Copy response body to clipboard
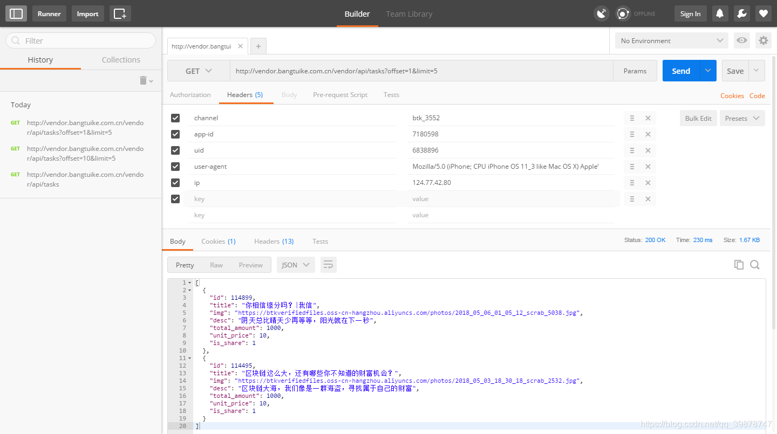 point(739,265)
